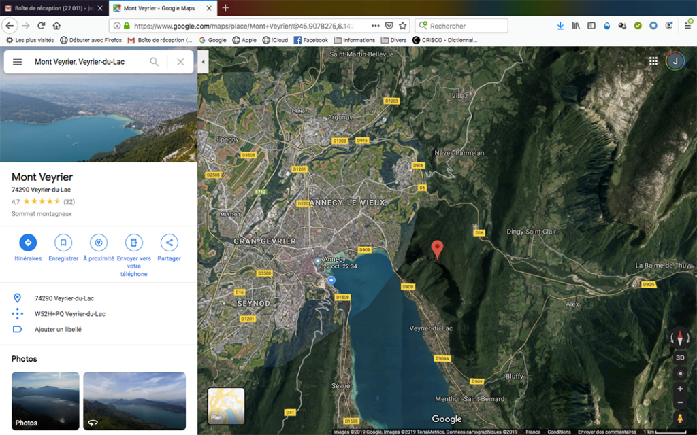Open the Facebook bookmark
Viewport: 697px width, 435px height.
[x=310, y=40]
